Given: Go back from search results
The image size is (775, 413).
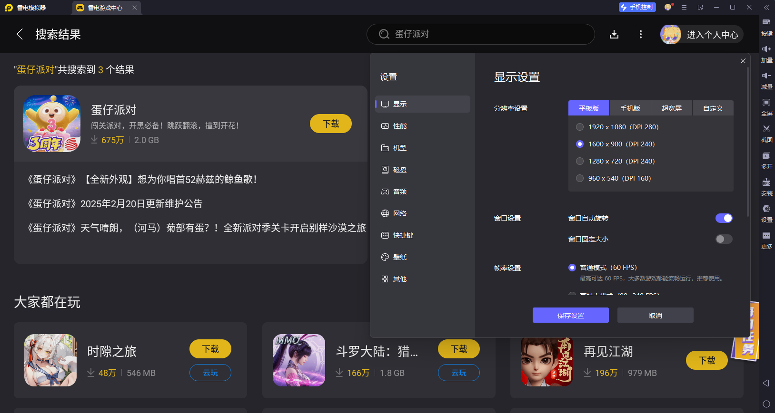Looking at the screenshot, I should [20, 34].
